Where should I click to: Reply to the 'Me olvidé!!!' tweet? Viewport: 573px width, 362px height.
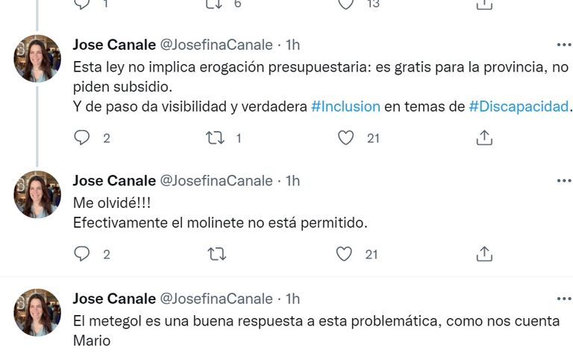[x=82, y=254]
